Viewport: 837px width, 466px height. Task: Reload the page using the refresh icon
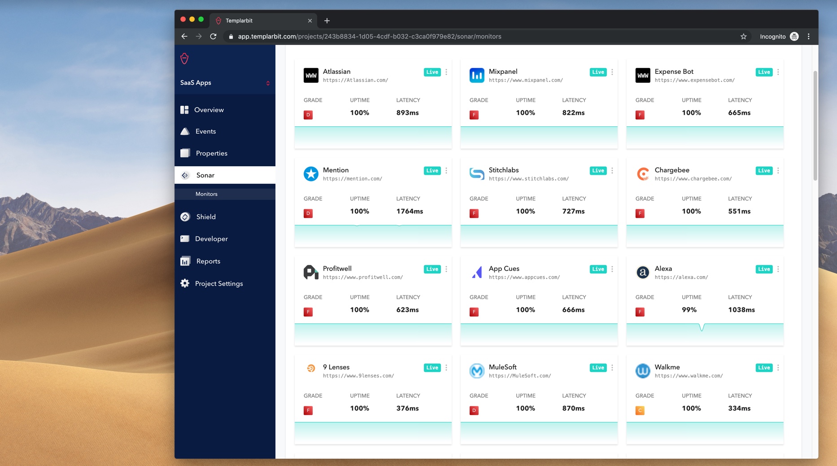click(214, 37)
